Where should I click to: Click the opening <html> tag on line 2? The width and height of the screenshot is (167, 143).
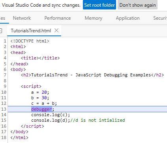click(x=18, y=46)
